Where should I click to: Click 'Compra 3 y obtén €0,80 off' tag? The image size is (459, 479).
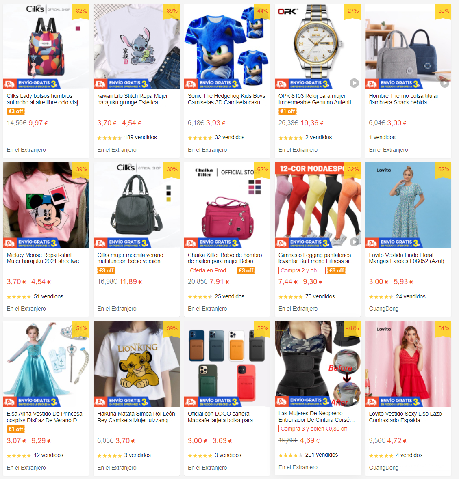(x=313, y=429)
